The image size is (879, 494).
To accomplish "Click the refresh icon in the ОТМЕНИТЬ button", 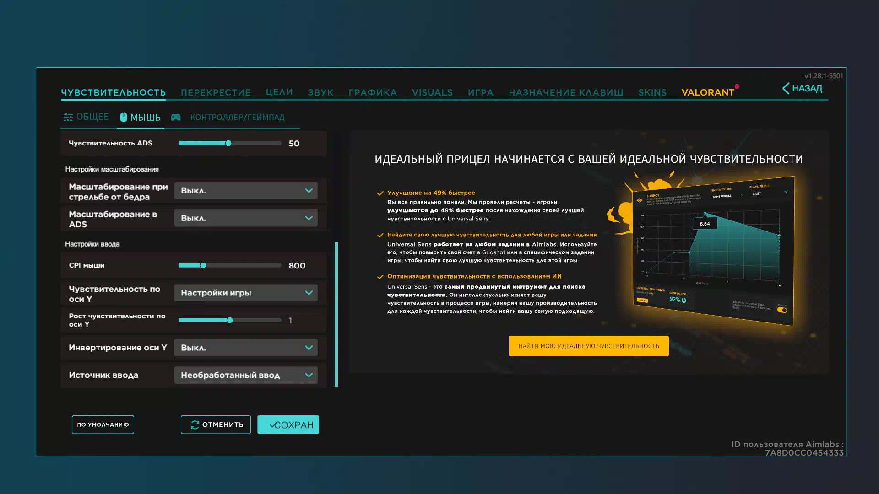I will point(195,425).
